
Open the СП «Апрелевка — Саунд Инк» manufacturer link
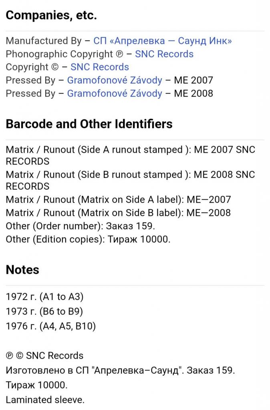click(x=163, y=41)
